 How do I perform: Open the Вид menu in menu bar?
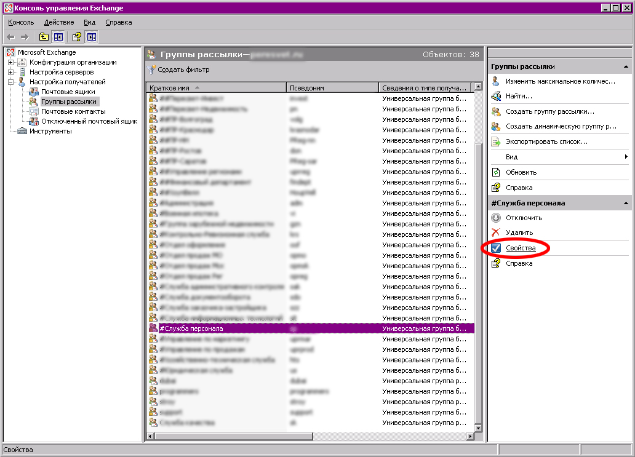89,22
